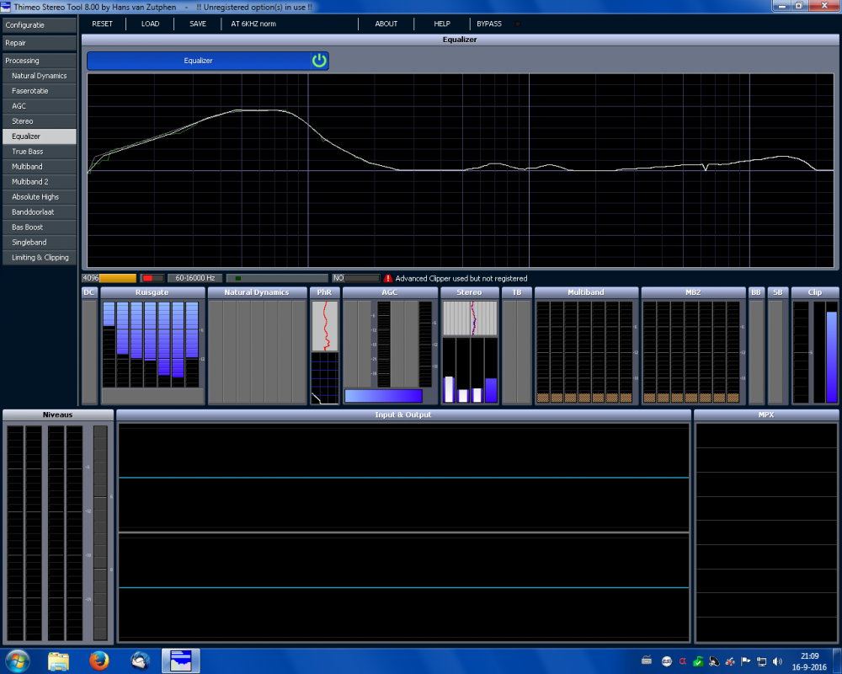Toggle the Equalizer green power icon

[319, 61]
